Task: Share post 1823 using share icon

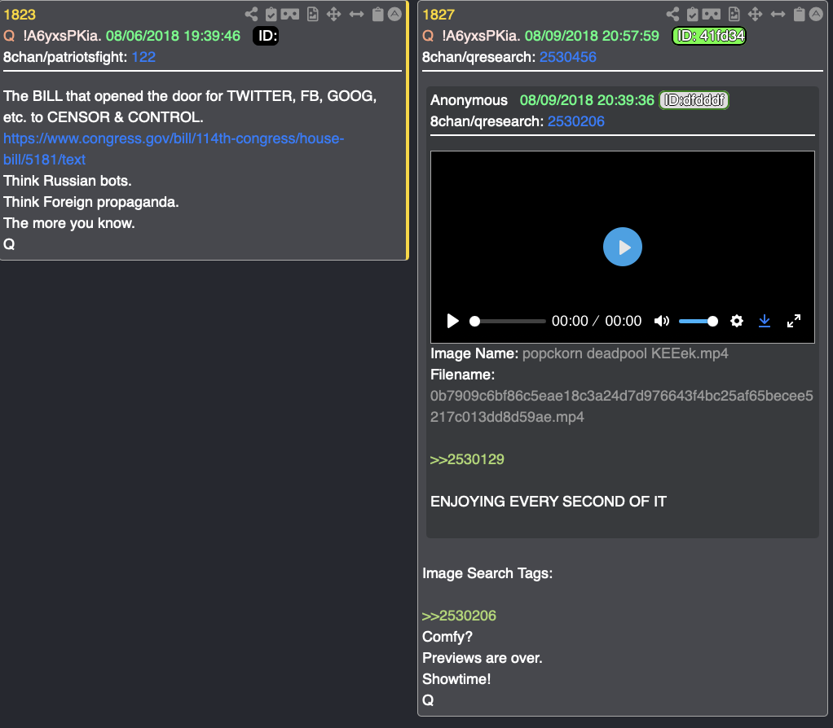Action: pos(251,15)
